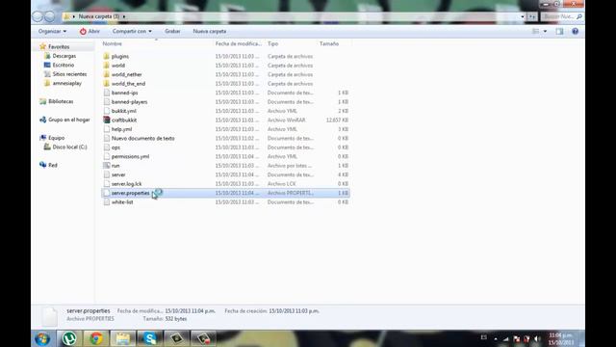Image resolution: width=616 pixels, height=347 pixels.
Task: Open Google Chrome from the taskbar
Action: 96,338
